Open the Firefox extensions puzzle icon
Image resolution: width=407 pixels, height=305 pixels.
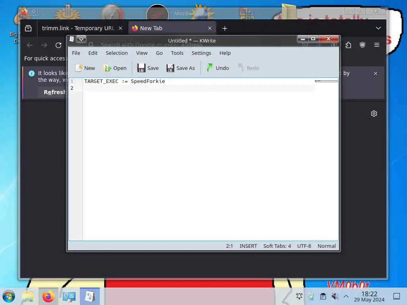click(348, 45)
